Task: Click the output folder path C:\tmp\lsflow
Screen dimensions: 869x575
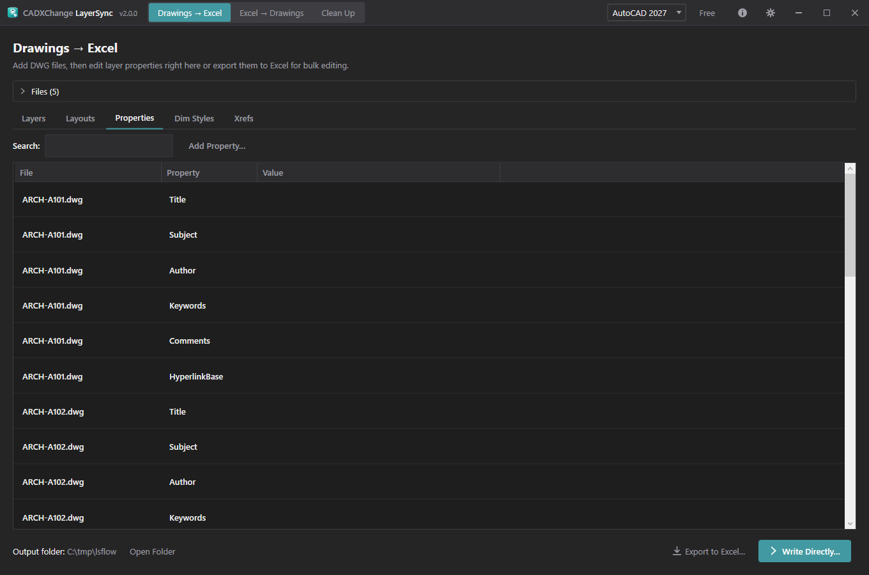Action: [92, 552]
